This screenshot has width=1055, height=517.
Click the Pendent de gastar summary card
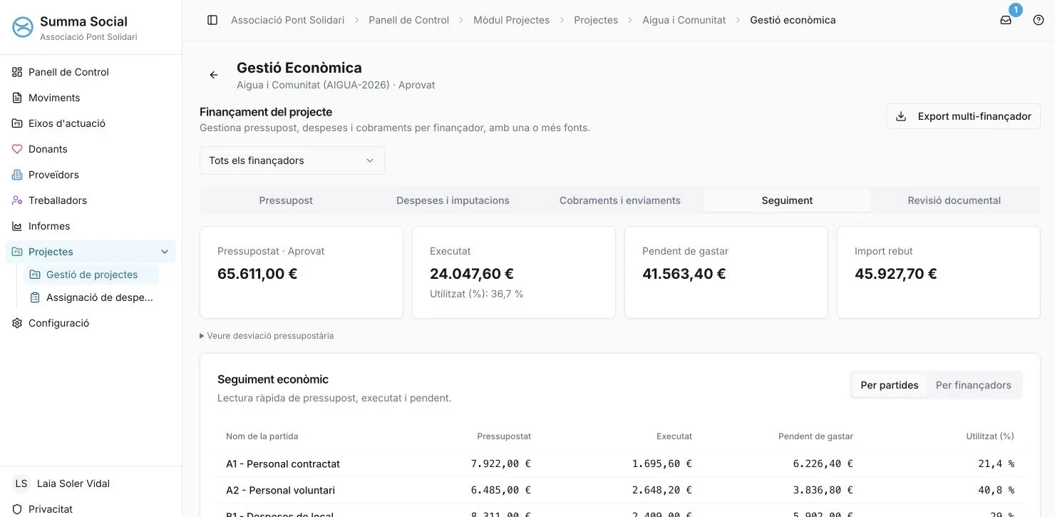[726, 272]
